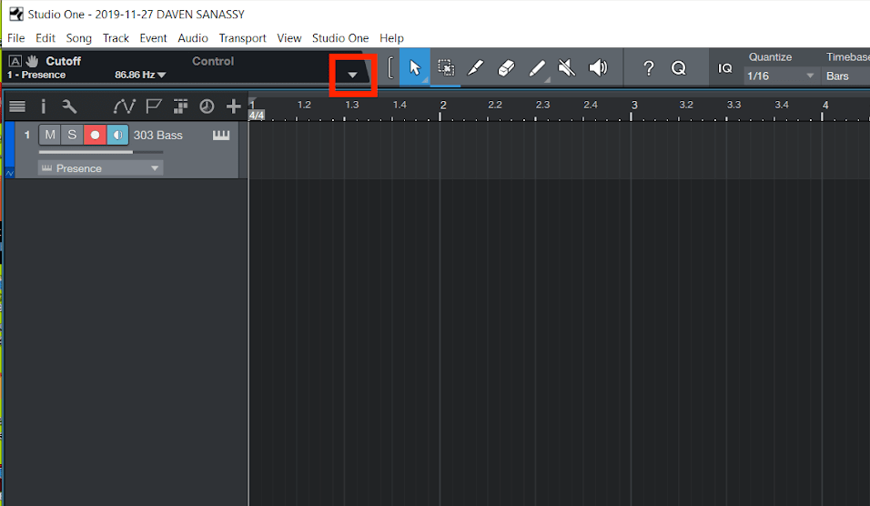
Task: Open the tempo track clock icon
Action: click(x=207, y=106)
